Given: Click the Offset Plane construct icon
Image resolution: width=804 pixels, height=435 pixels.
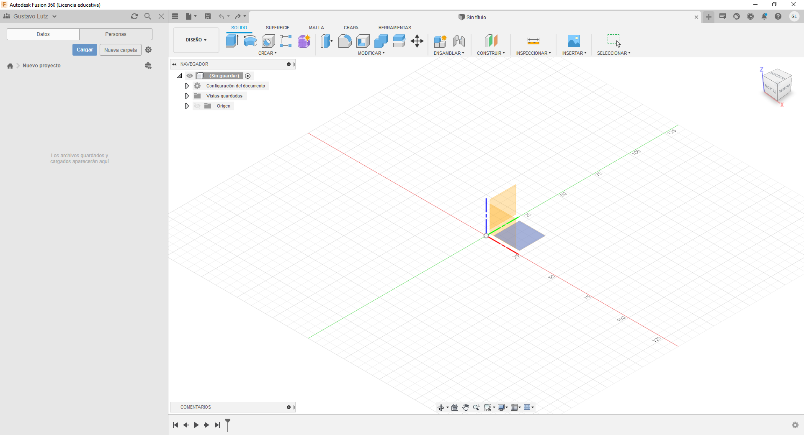Looking at the screenshot, I should tap(491, 41).
